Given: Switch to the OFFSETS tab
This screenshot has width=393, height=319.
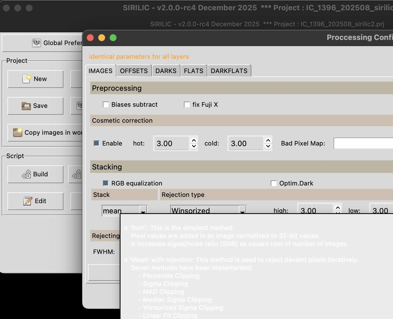Looking at the screenshot, I should tap(134, 71).
